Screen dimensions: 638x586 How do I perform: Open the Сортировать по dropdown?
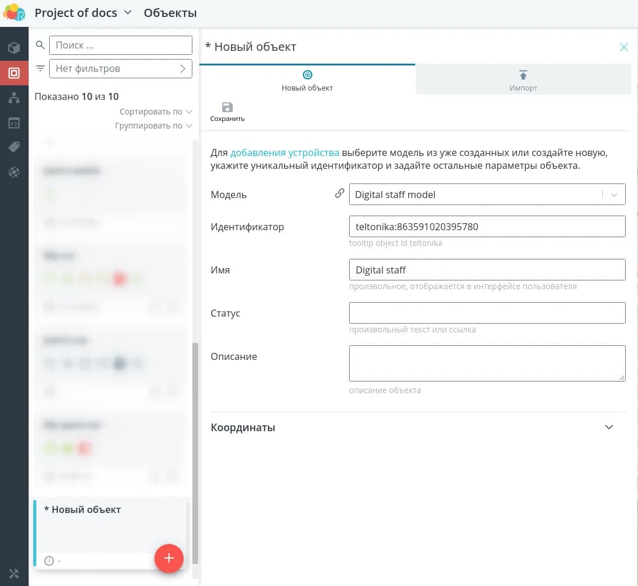(156, 112)
